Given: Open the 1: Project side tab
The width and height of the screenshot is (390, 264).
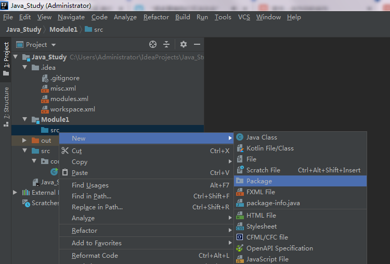Looking at the screenshot, I should [6, 59].
